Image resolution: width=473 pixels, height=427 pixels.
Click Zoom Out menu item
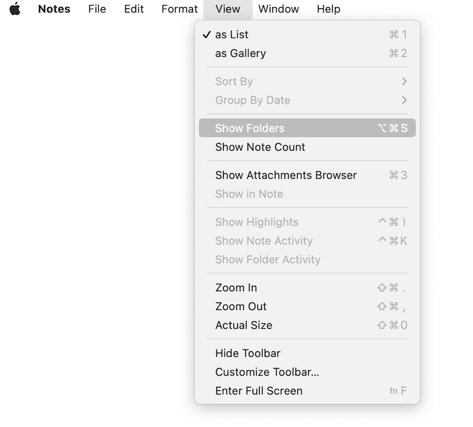click(241, 307)
